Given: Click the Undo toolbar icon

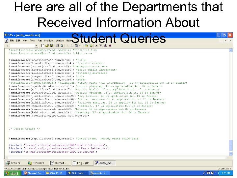Looking at the screenshot, I should point(81,46).
